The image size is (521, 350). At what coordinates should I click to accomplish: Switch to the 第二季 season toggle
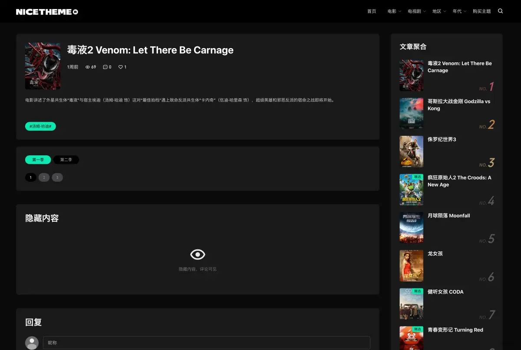(66, 160)
